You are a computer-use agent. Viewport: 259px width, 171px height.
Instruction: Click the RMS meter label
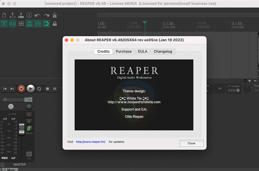(5, 158)
